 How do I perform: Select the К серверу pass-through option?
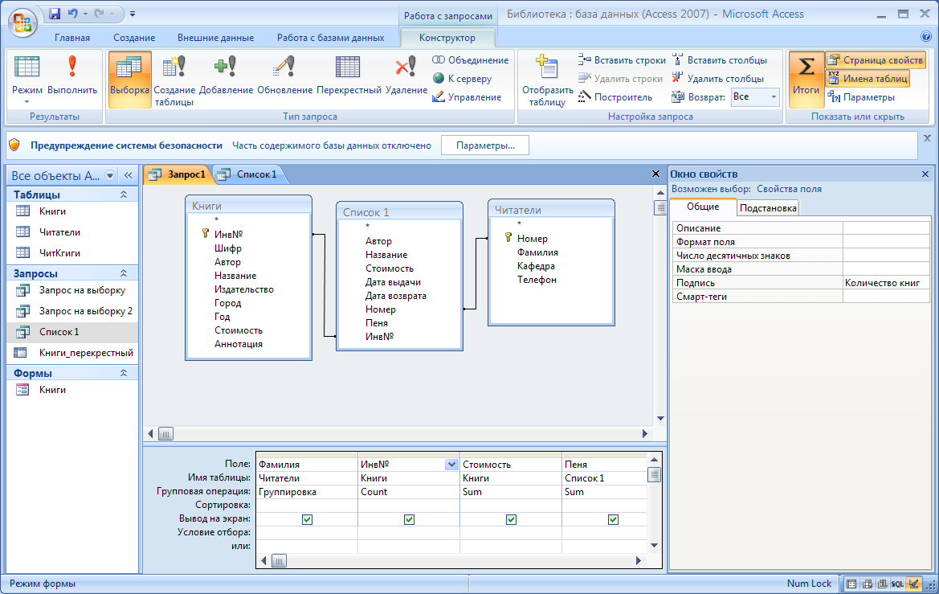coord(462,79)
